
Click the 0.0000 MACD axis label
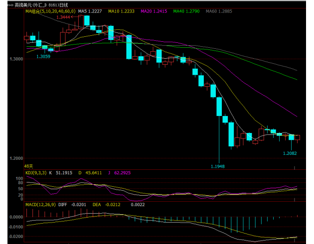(x=16, y=217)
